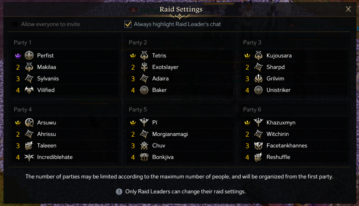359x206 pixels.
Task: Select player Makilaa in Party 1
Action: [x=46, y=67]
